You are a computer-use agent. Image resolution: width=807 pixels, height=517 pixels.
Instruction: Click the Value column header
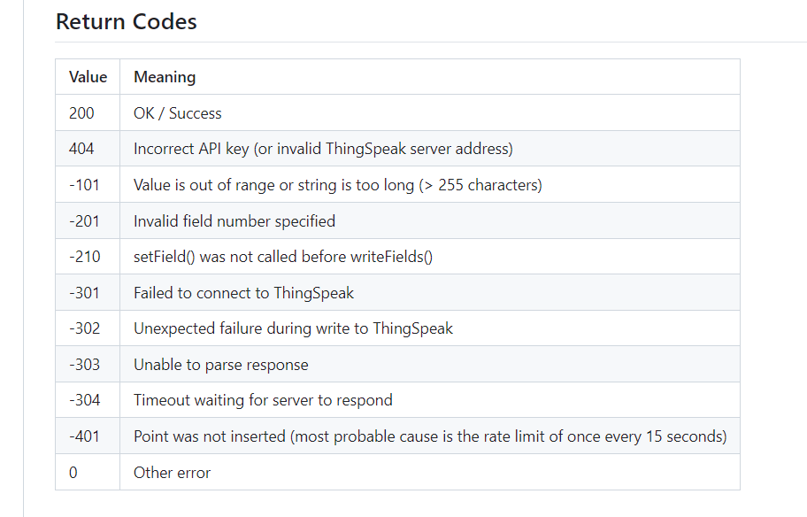coord(88,77)
